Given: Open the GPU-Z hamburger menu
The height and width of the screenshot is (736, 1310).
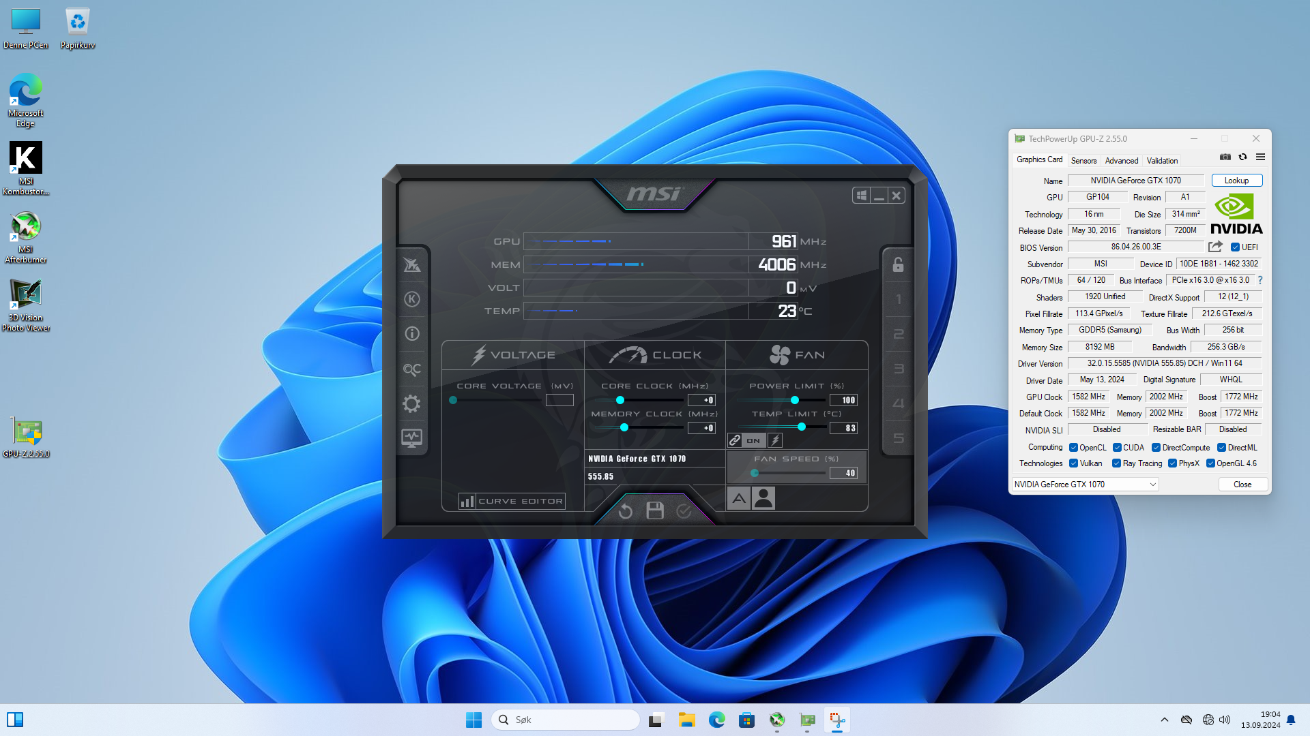Looking at the screenshot, I should 1260,157.
